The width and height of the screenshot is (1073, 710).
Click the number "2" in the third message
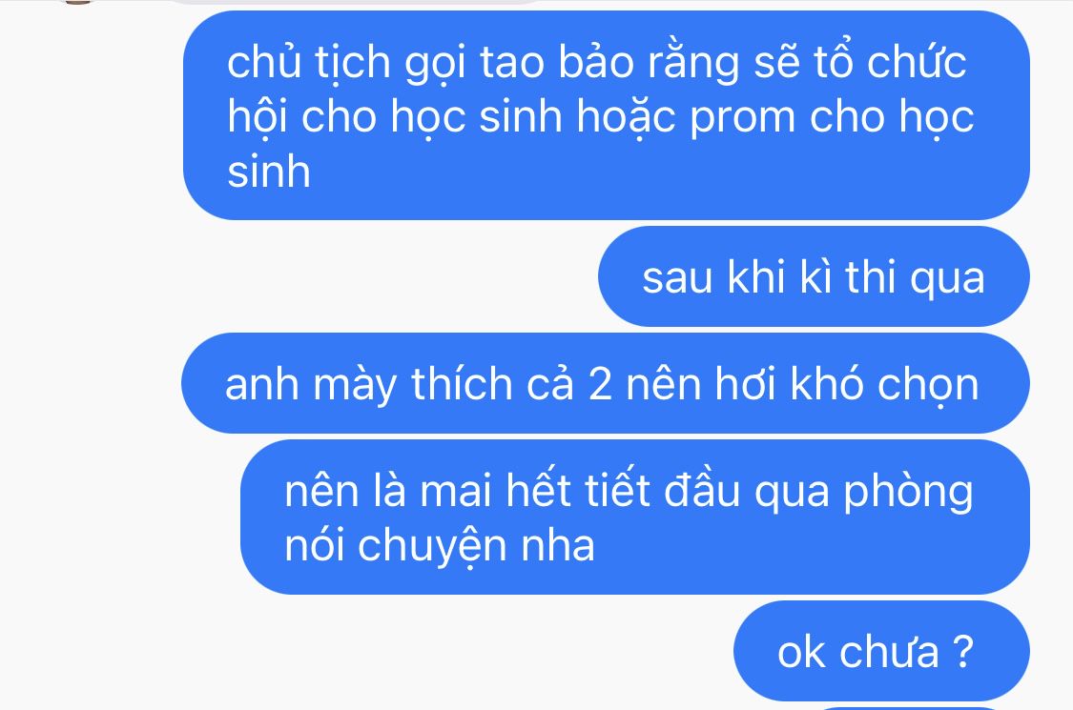pyautogui.click(x=600, y=384)
